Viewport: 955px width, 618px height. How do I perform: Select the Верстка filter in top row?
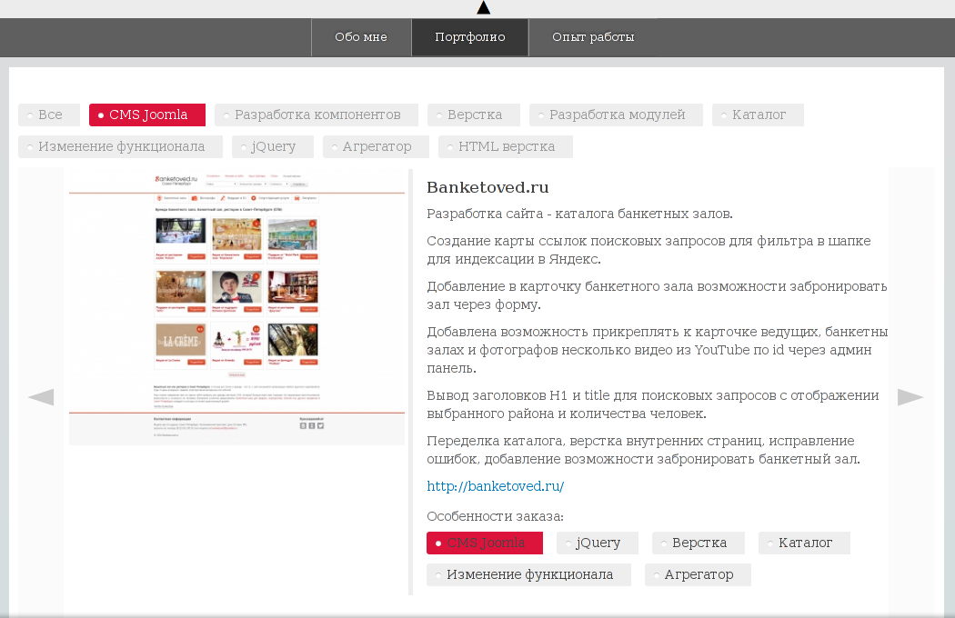(x=474, y=115)
